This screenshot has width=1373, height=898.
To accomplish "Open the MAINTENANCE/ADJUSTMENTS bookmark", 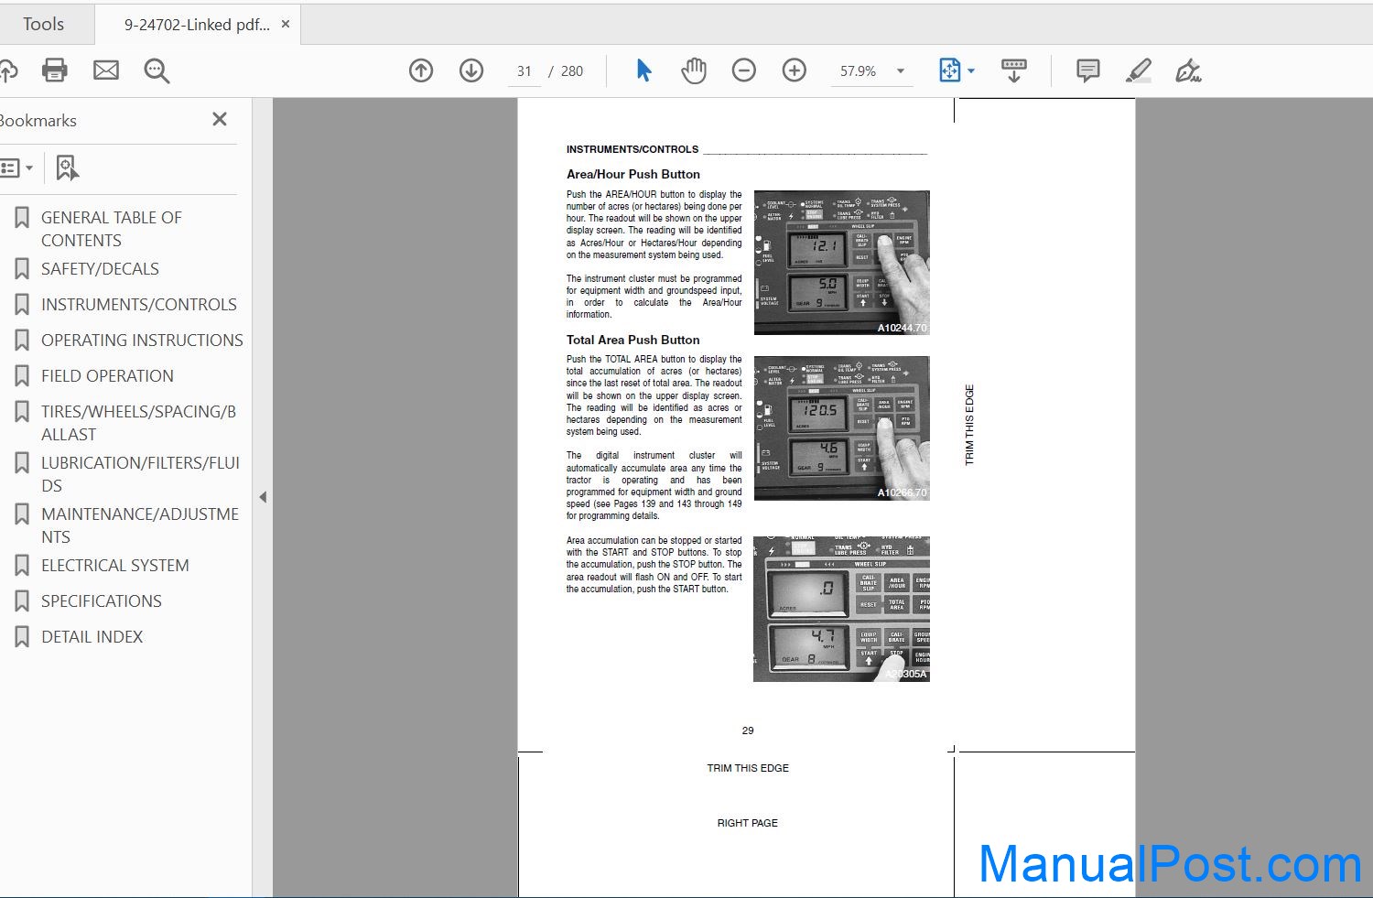I will pyautogui.click(x=139, y=525).
